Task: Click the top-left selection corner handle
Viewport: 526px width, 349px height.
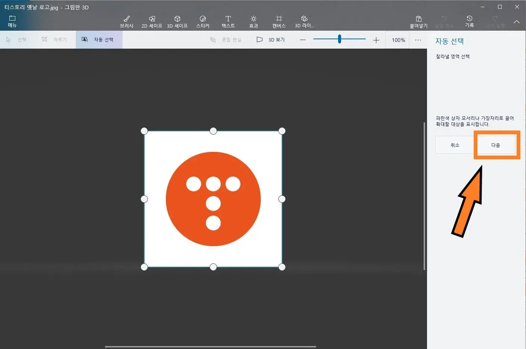Action: (x=144, y=131)
